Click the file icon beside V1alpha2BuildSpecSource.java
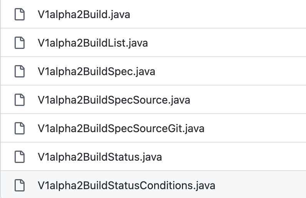This screenshot has width=306, height=198. (20, 100)
